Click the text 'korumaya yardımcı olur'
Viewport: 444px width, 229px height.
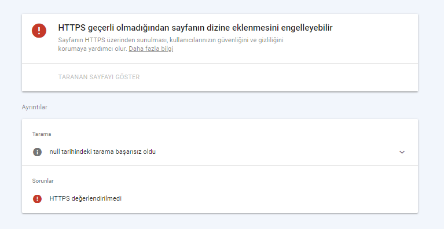[x=92, y=49]
